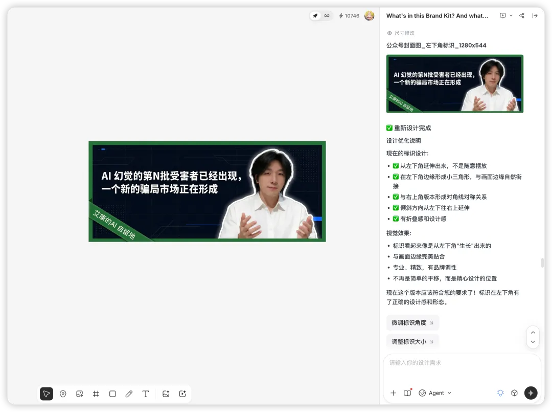Select the rectangle shape tool
Viewport: 552px width, 412px height.
[112, 394]
